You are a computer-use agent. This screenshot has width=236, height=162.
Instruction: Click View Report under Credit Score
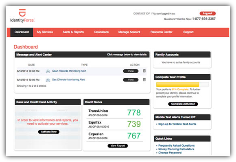click(118, 146)
